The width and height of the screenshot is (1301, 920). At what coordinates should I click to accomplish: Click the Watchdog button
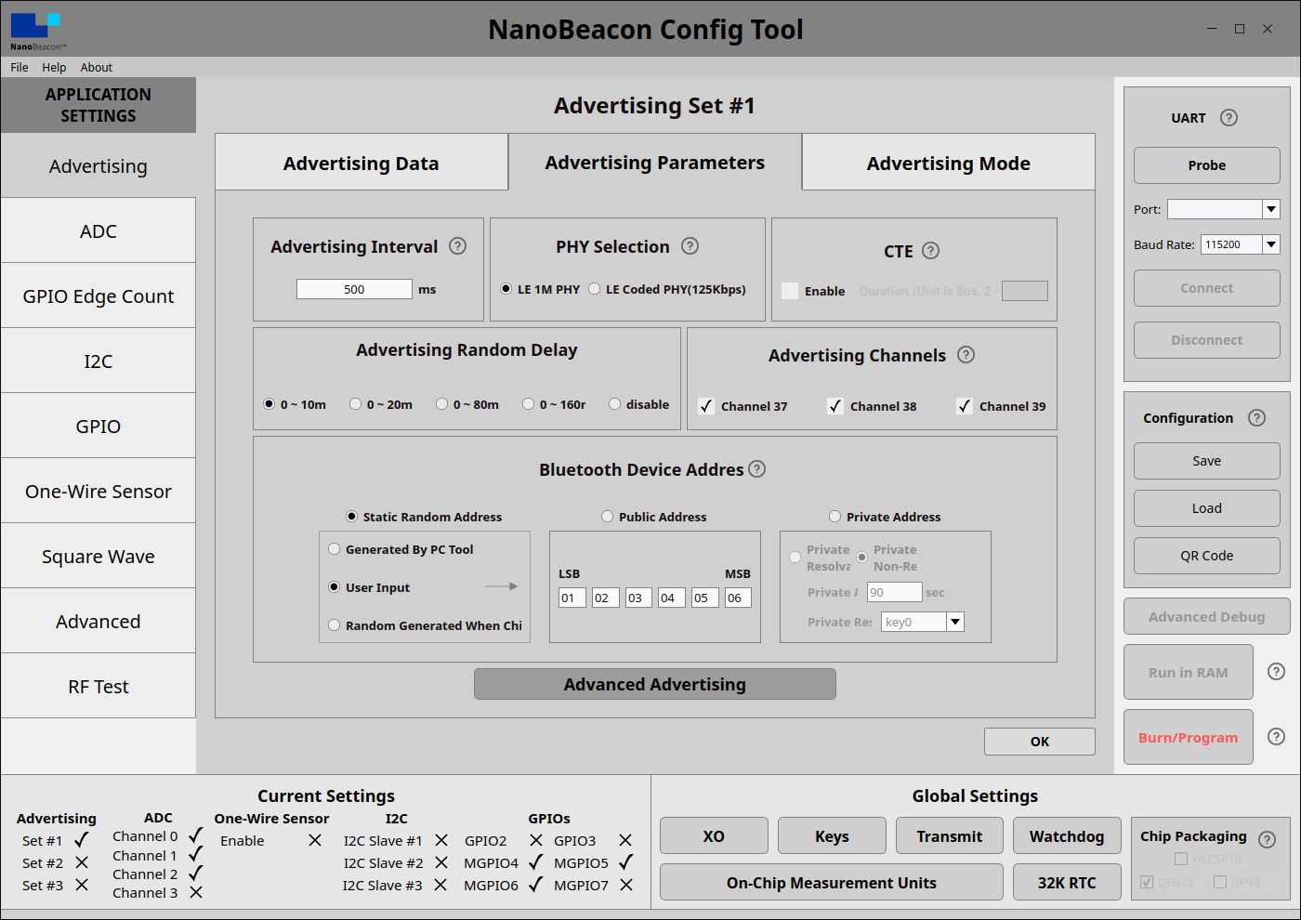1067,835
